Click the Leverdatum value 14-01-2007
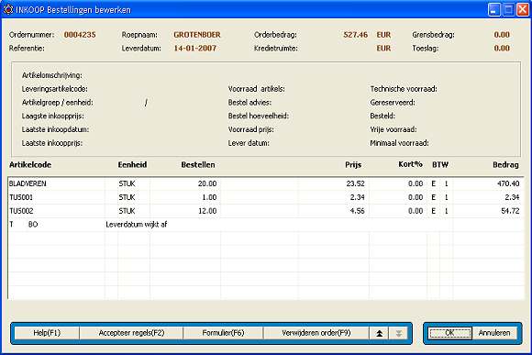This screenshot has width=532, height=355. [x=194, y=49]
